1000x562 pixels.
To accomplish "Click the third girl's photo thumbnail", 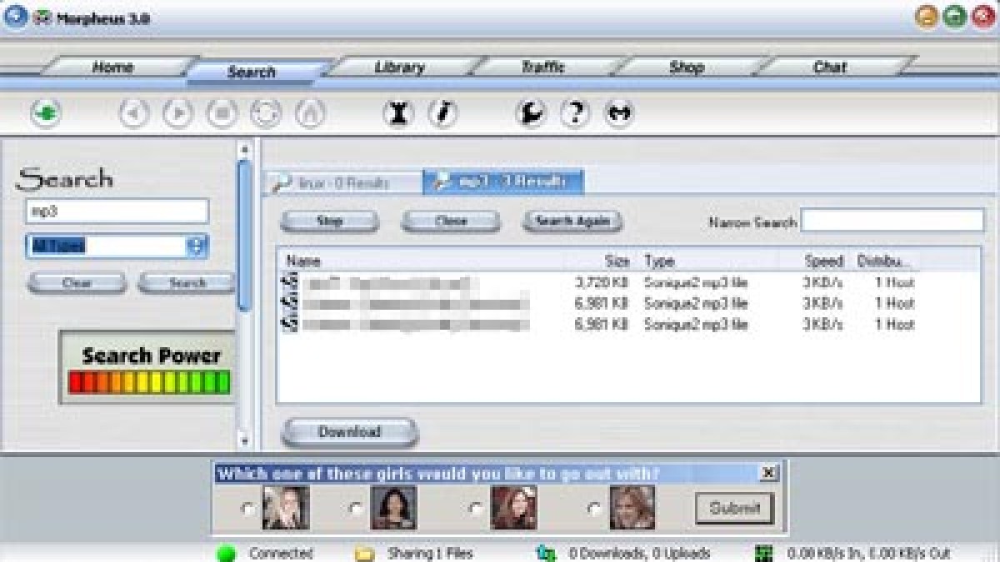I will 514,508.
